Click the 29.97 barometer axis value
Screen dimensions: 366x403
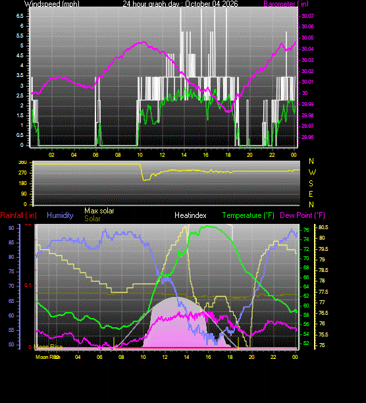[x=307, y=126]
